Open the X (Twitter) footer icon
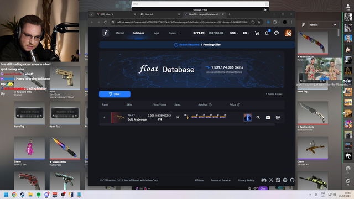The height and width of the screenshot is (199, 354). [x=271, y=180]
